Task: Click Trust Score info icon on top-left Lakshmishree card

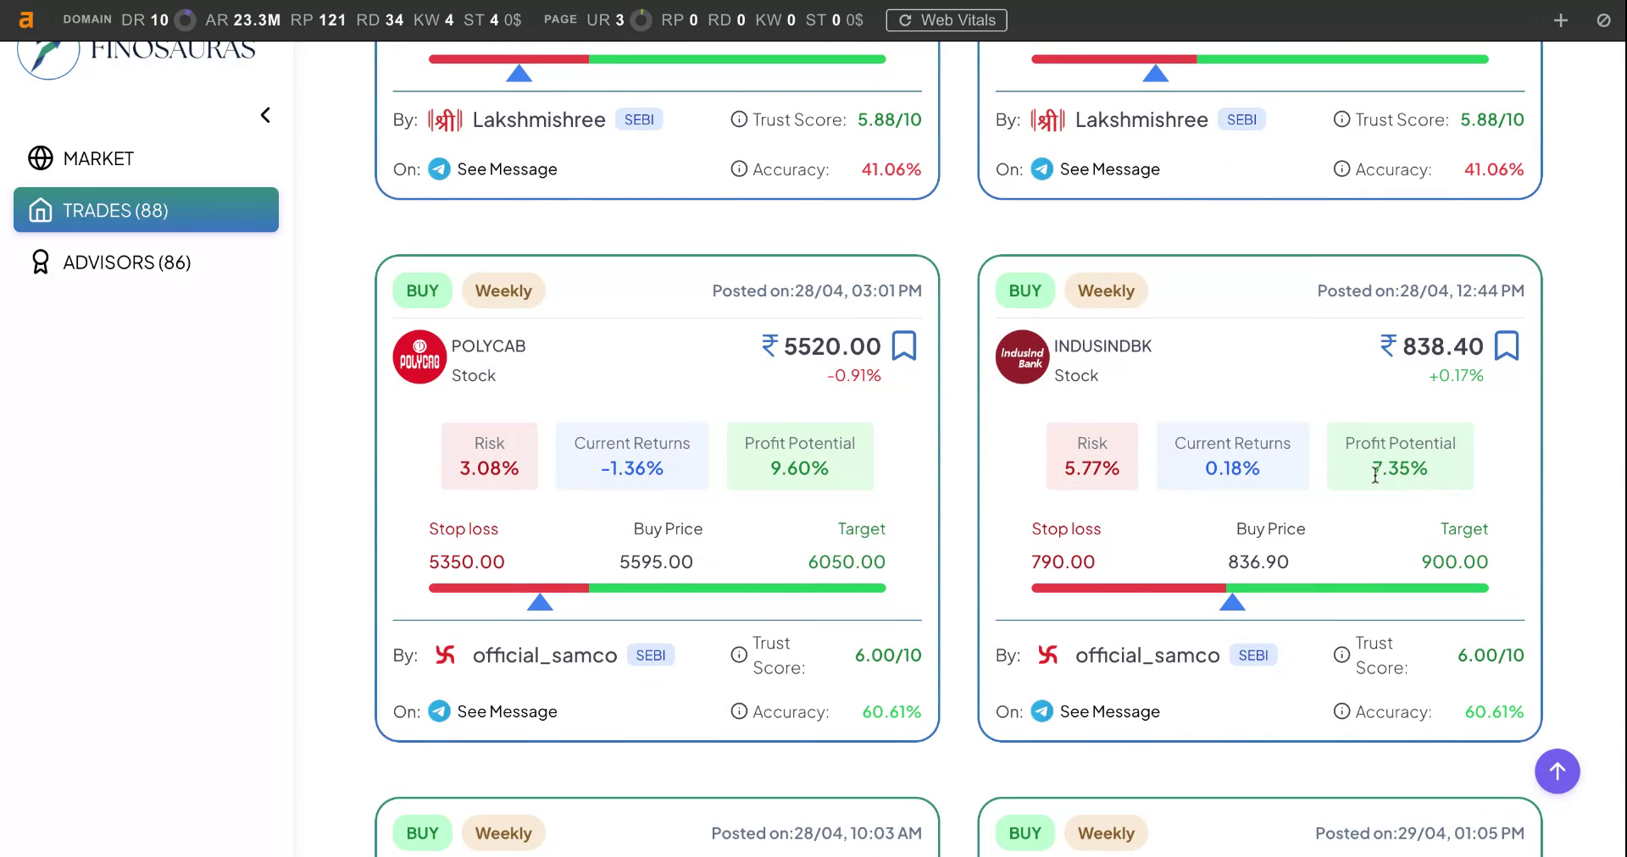Action: pos(739,119)
